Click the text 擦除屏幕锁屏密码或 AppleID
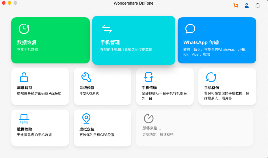Image resolution: width=268 pixels, height=158 pixels. 39,93
